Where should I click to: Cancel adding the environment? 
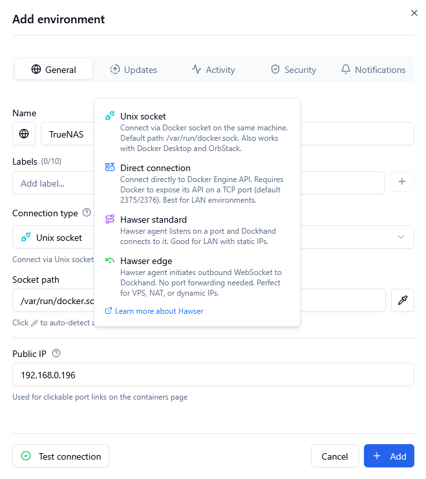click(x=334, y=456)
